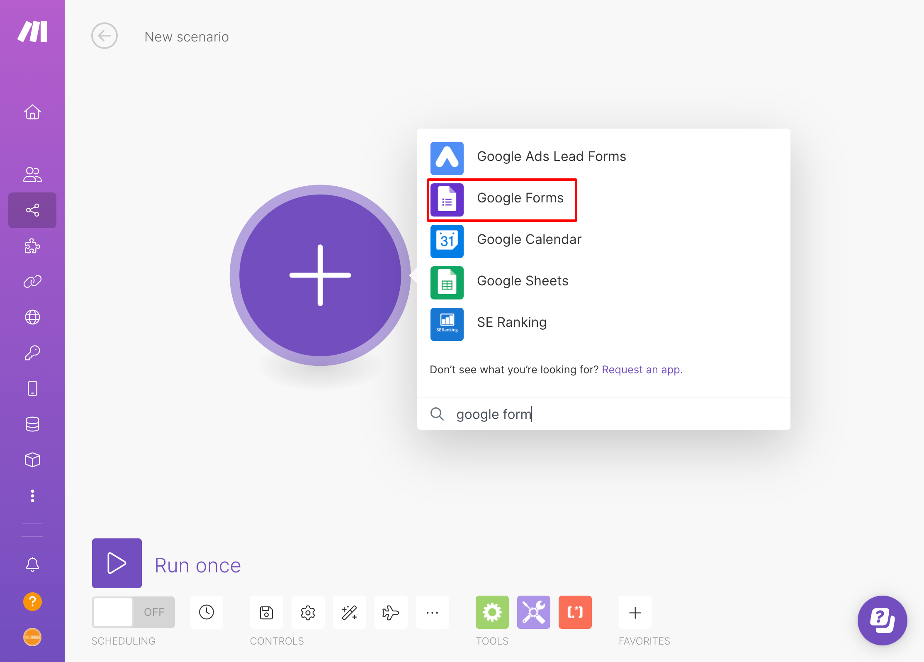Screen dimensions: 924x662
Task: Save the scenario with disk icon
Action: pos(266,612)
